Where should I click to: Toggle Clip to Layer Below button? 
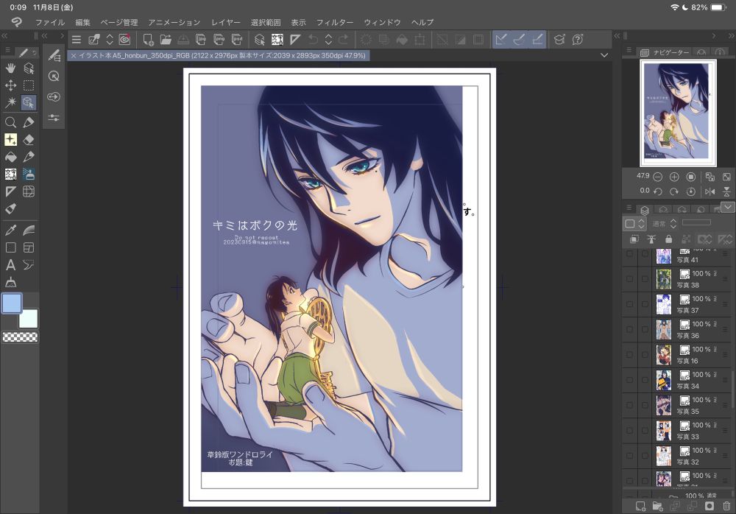click(634, 239)
